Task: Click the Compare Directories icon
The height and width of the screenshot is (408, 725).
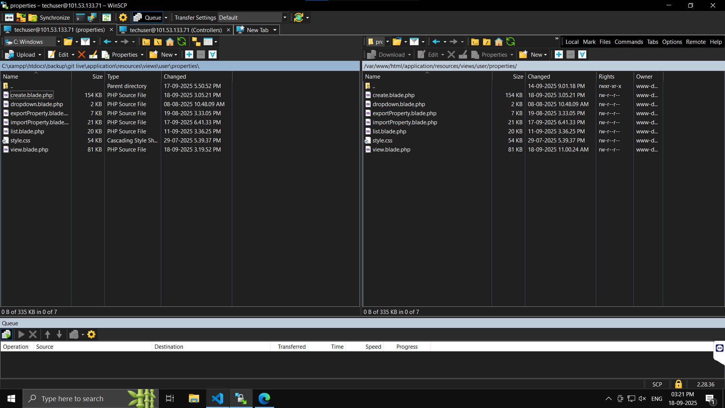Action: pos(21,17)
